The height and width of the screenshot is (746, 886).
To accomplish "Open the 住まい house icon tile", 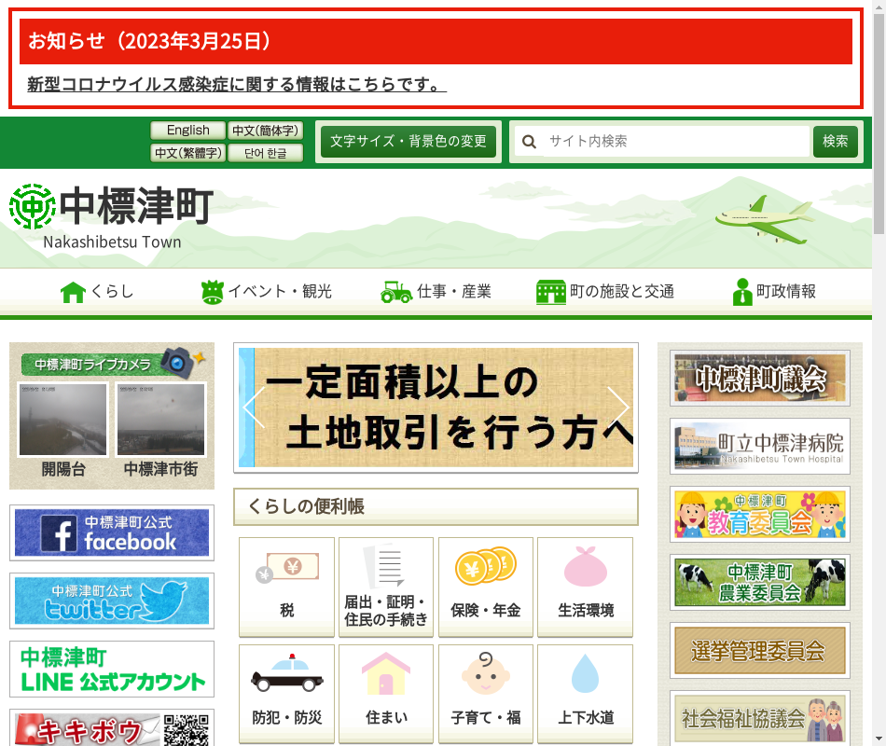I will click(x=385, y=674).
